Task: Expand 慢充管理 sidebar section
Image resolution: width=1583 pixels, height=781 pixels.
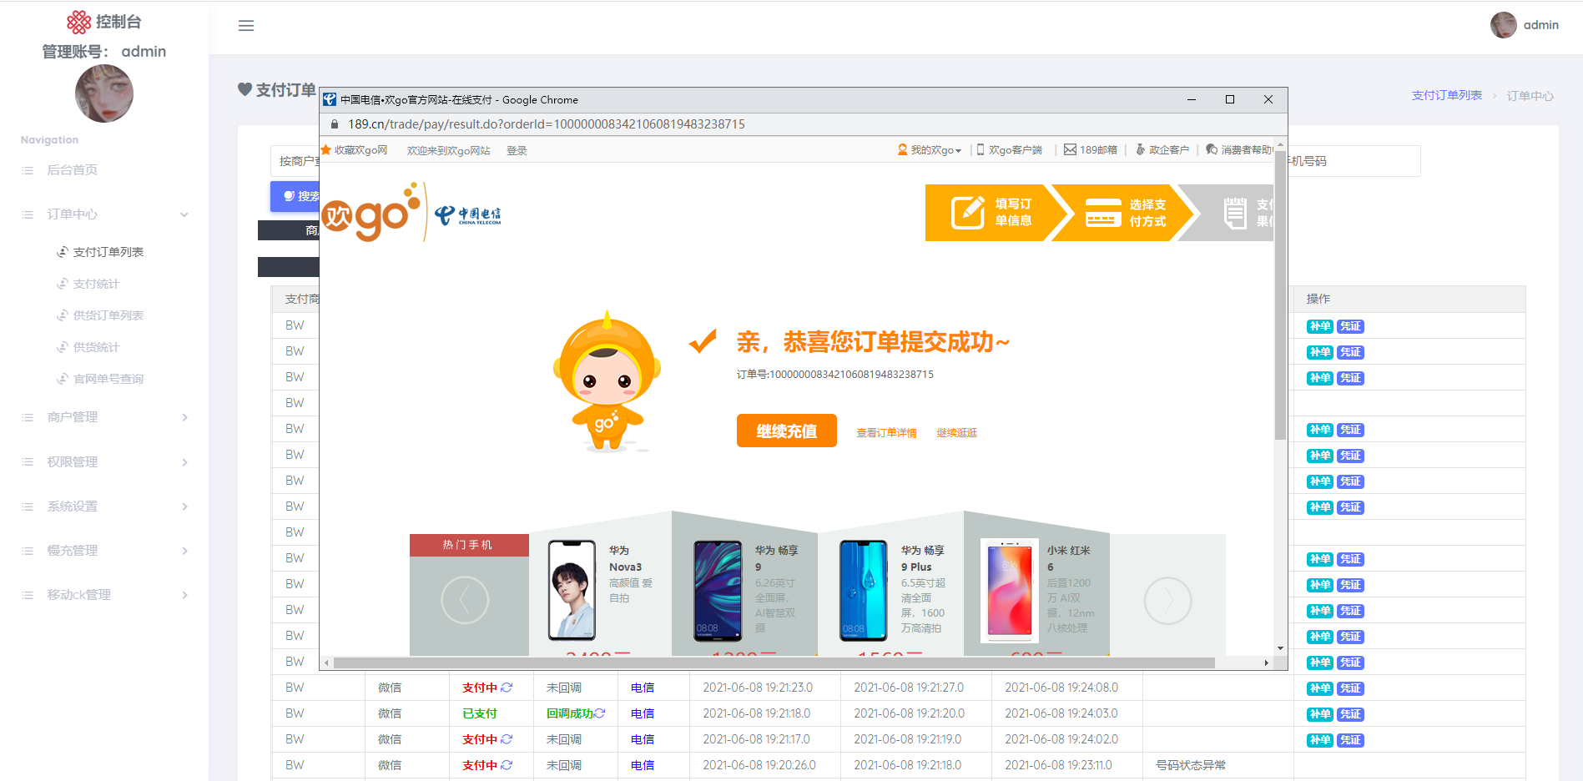Action: 104,551
